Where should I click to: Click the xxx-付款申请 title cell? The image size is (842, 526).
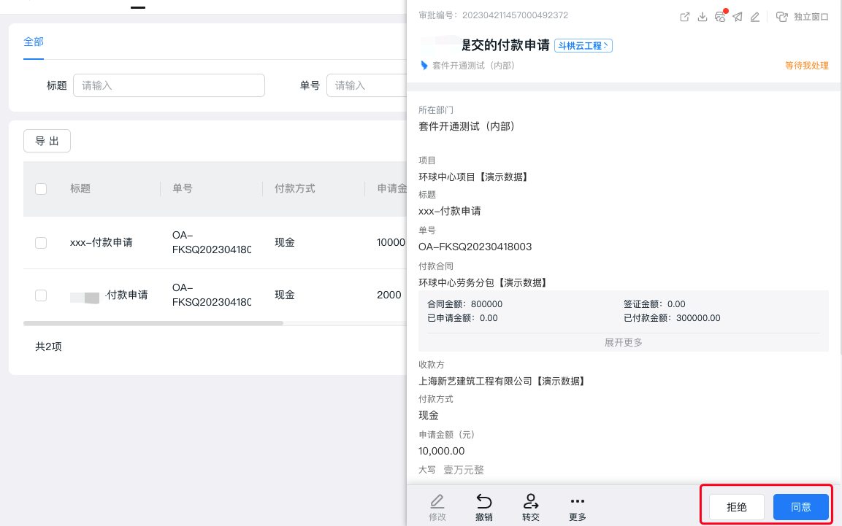pyautogui.click(x=101, y=242)
